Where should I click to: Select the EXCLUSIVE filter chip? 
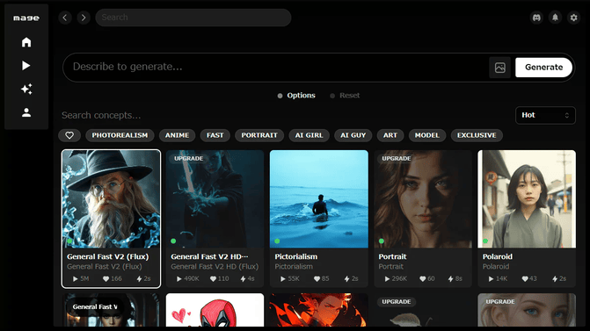477,135
